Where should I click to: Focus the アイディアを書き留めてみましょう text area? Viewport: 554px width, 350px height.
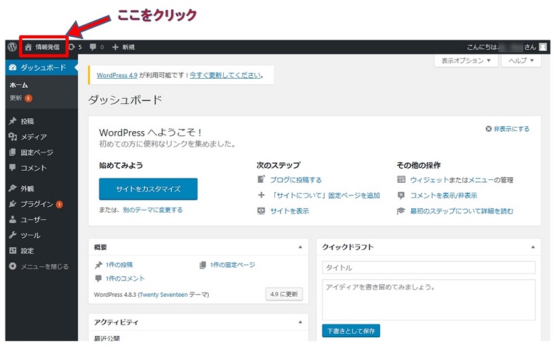[428, 300]
